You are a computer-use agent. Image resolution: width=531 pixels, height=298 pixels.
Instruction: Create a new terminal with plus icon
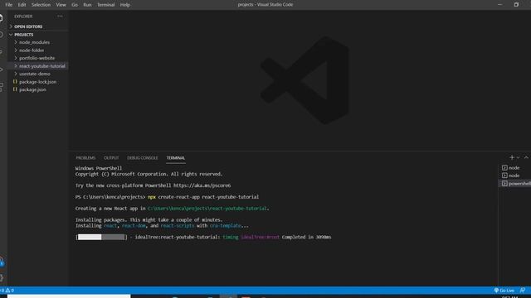point(512,157)
